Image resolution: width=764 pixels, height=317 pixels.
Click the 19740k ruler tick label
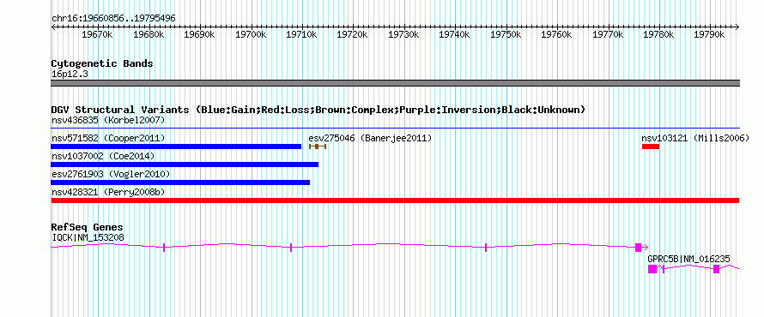tap(455, 35)
